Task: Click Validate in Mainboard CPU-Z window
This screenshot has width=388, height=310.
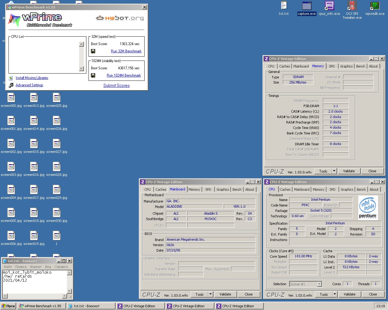Action: [x=225, y=294]
